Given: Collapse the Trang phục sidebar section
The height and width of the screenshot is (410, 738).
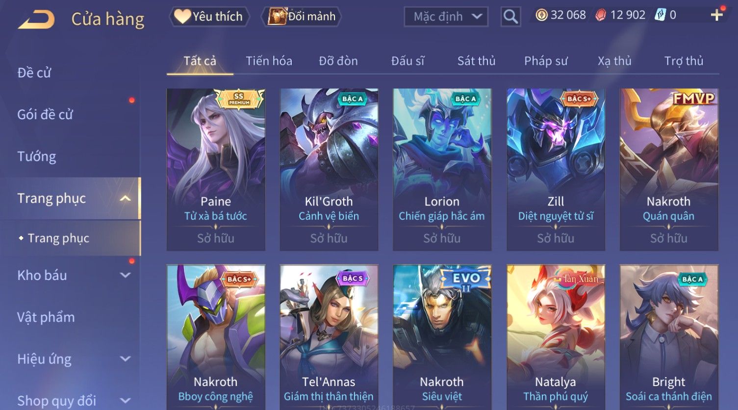Looking at the screenshot, I should [x=126, y=198].
